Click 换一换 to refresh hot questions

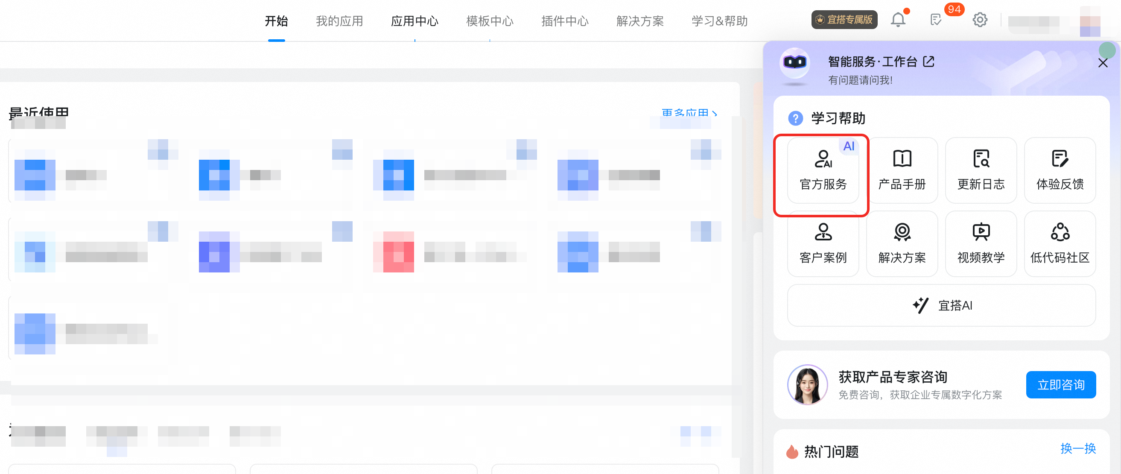[1077, 448]
